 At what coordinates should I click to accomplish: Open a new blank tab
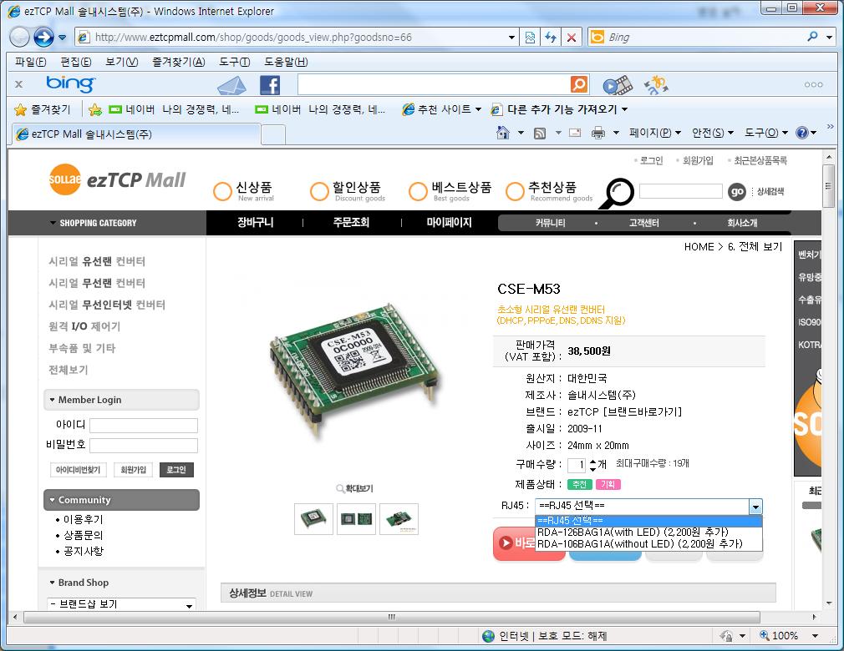point(273,134)
